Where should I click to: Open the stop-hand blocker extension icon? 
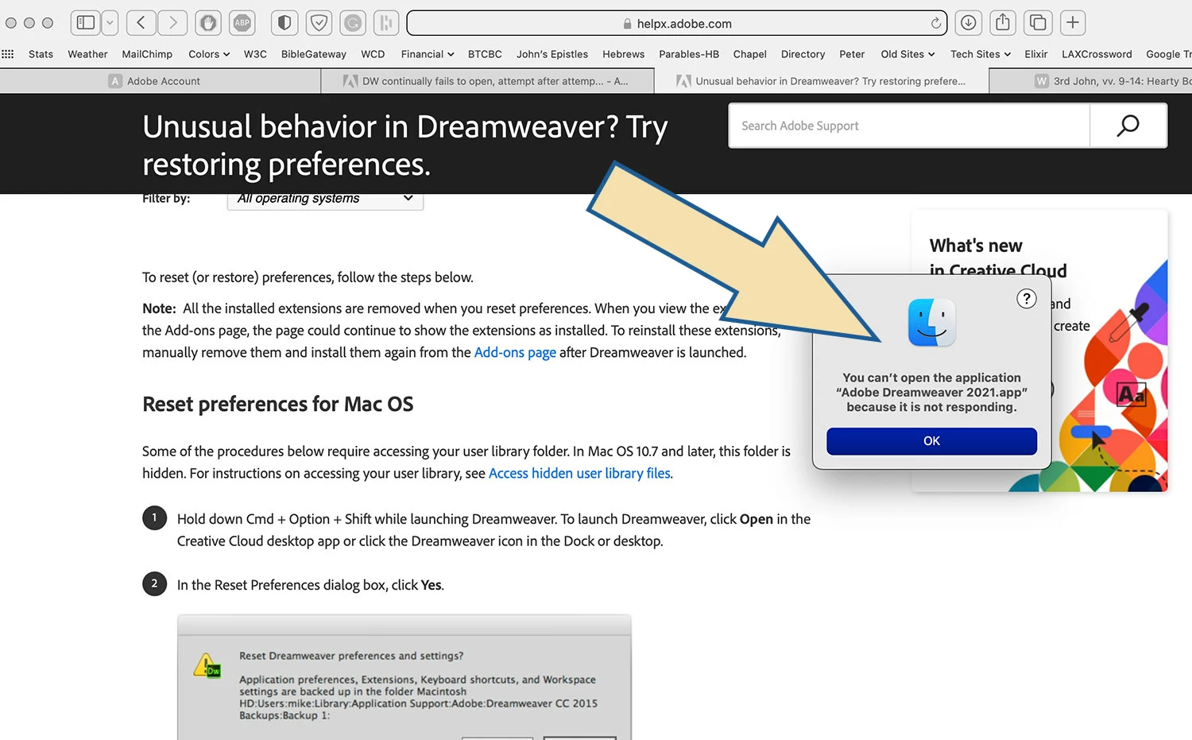(x=208, y=23)
